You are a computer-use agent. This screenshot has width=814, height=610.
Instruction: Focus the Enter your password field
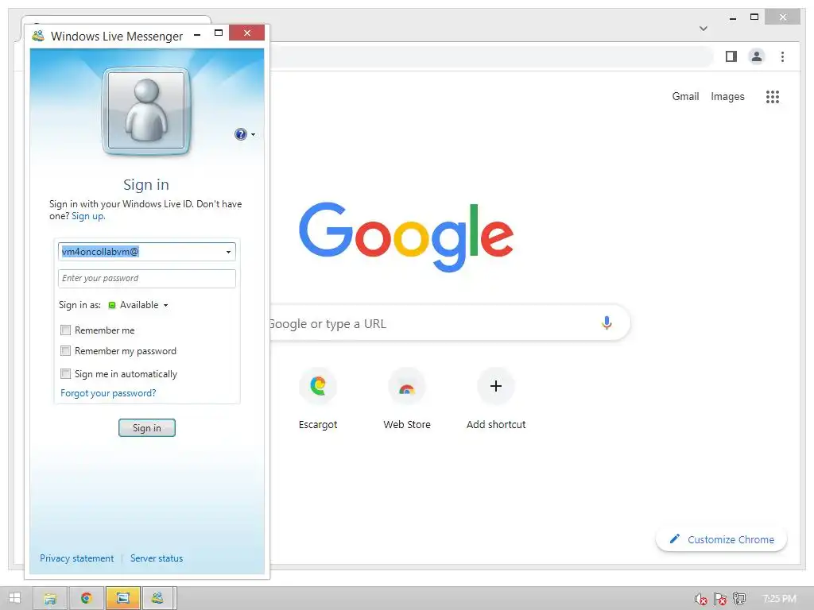tap(147, 278)
